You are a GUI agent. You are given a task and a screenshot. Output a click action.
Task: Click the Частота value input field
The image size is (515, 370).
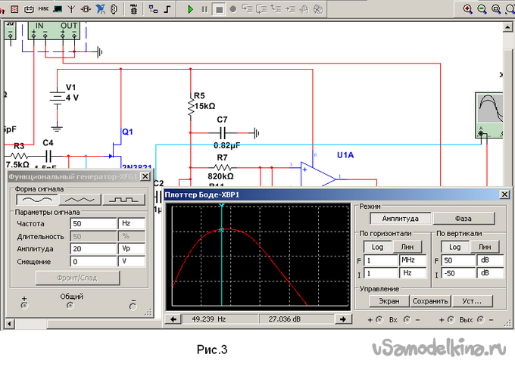click(x=92, y=224)
